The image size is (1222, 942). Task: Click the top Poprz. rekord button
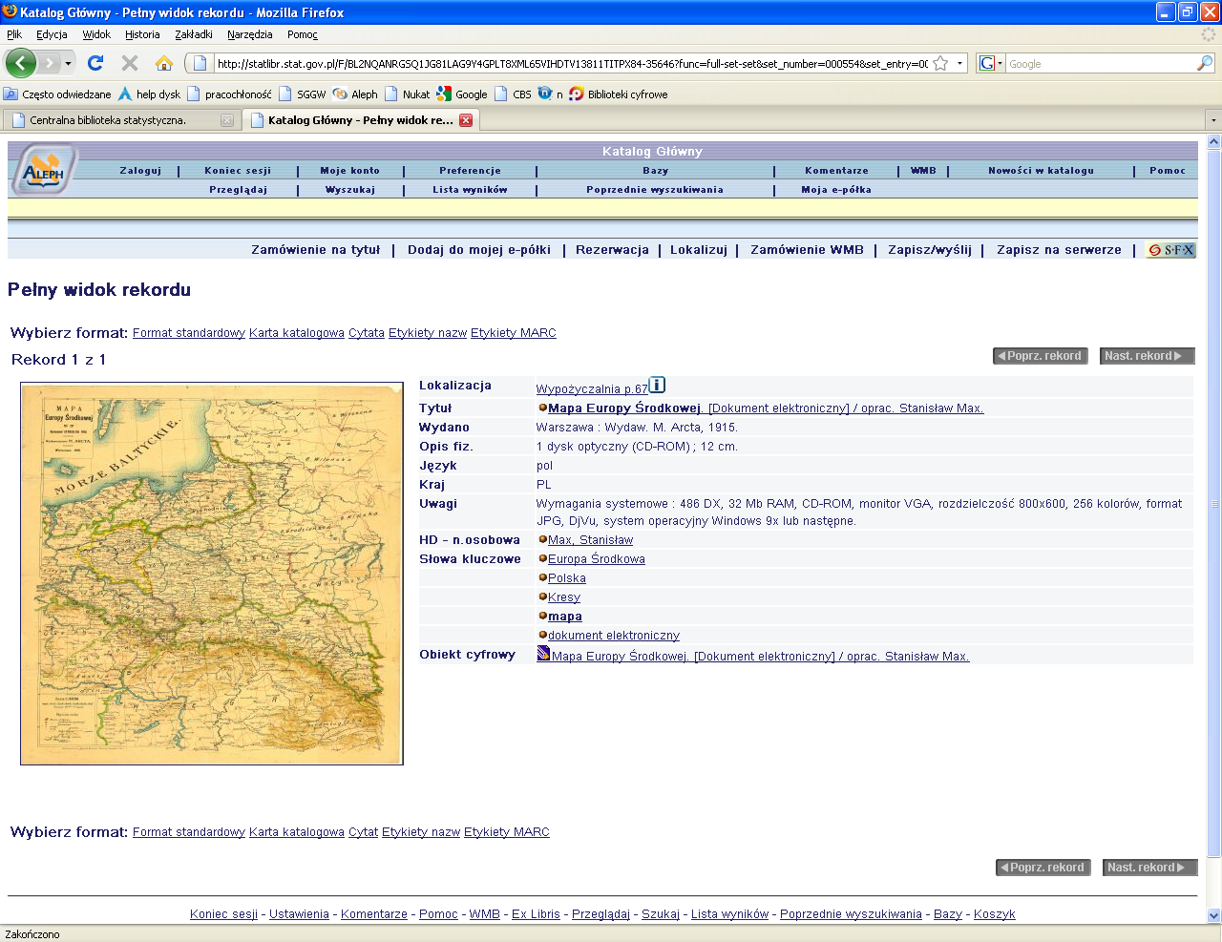[1041, 356]
